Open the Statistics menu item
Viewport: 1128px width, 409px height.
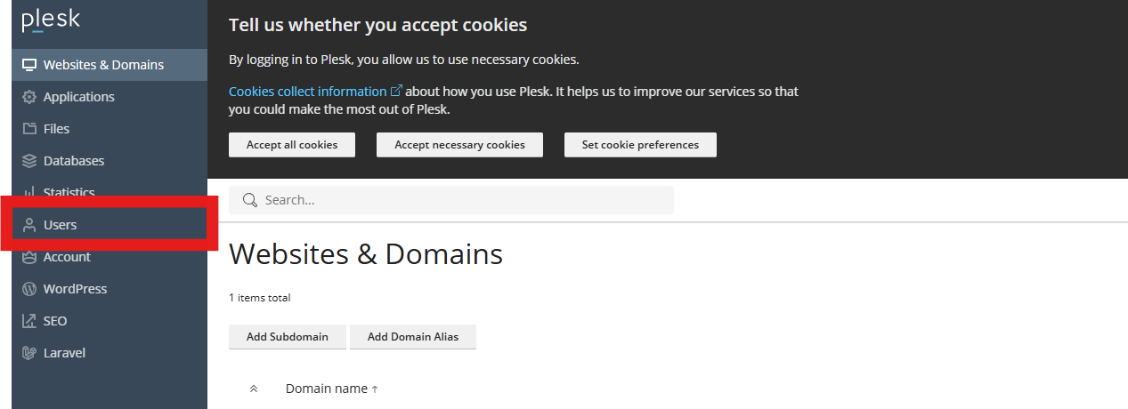(69, 192)
